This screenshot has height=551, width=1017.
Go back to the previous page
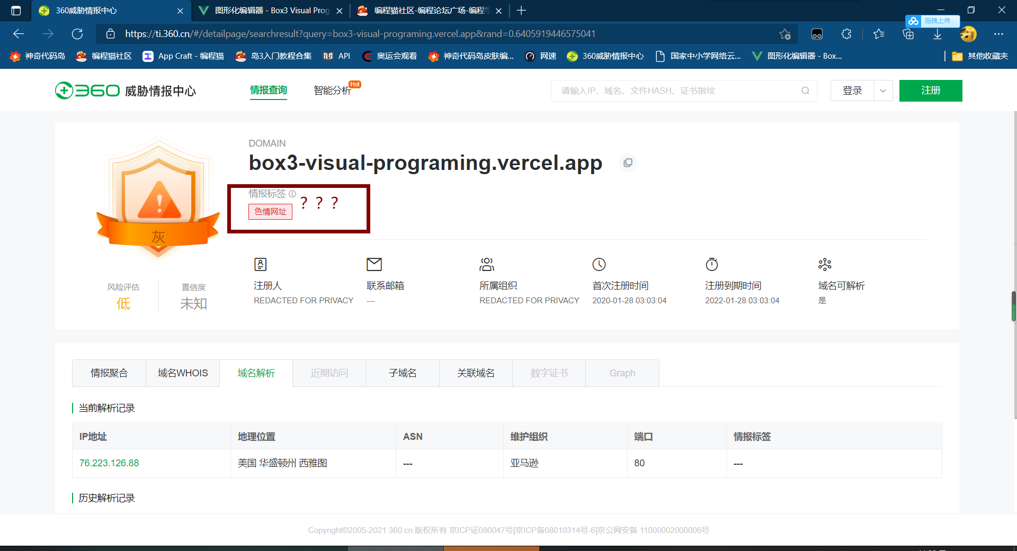click(x=19, y=34)
